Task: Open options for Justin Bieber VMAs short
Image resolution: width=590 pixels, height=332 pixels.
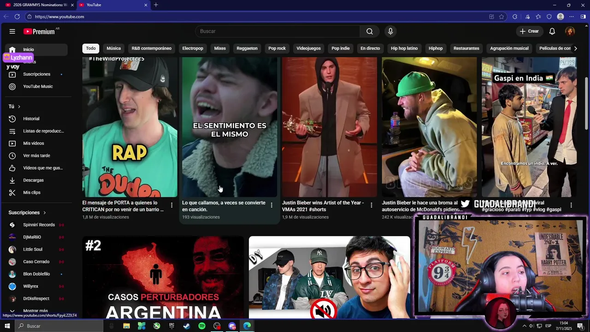Action: 372,205
